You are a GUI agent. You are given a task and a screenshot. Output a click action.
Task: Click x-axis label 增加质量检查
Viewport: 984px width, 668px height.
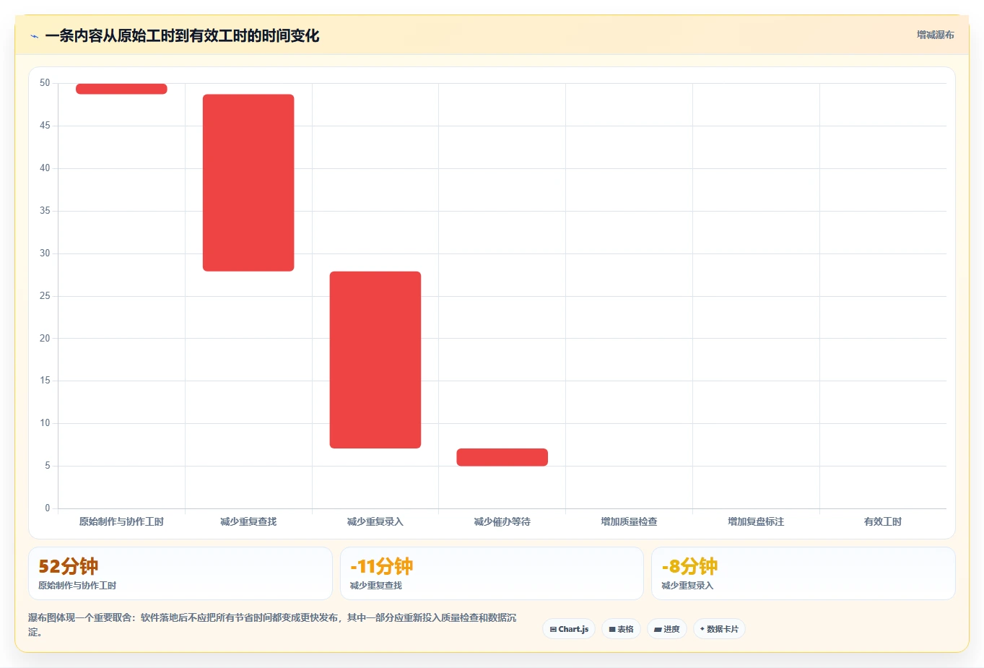(630, 521)
